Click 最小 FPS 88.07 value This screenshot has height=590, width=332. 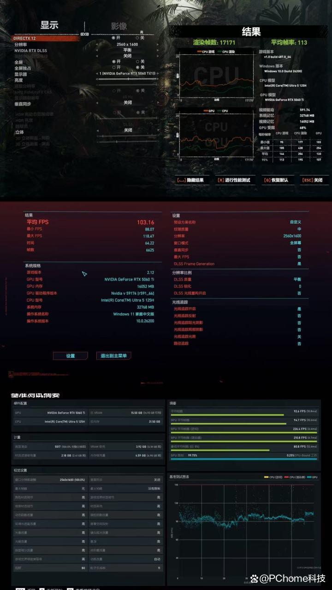[149, 229]
